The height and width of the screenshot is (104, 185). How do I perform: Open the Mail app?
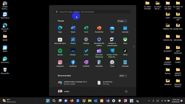pos(112,29)
